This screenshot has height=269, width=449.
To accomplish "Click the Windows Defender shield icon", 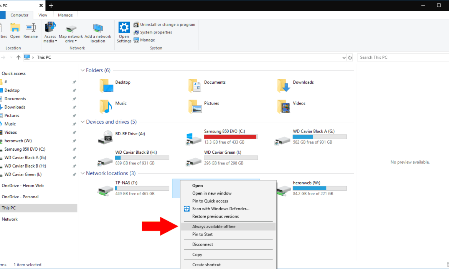I will click(x=187, y=209).
